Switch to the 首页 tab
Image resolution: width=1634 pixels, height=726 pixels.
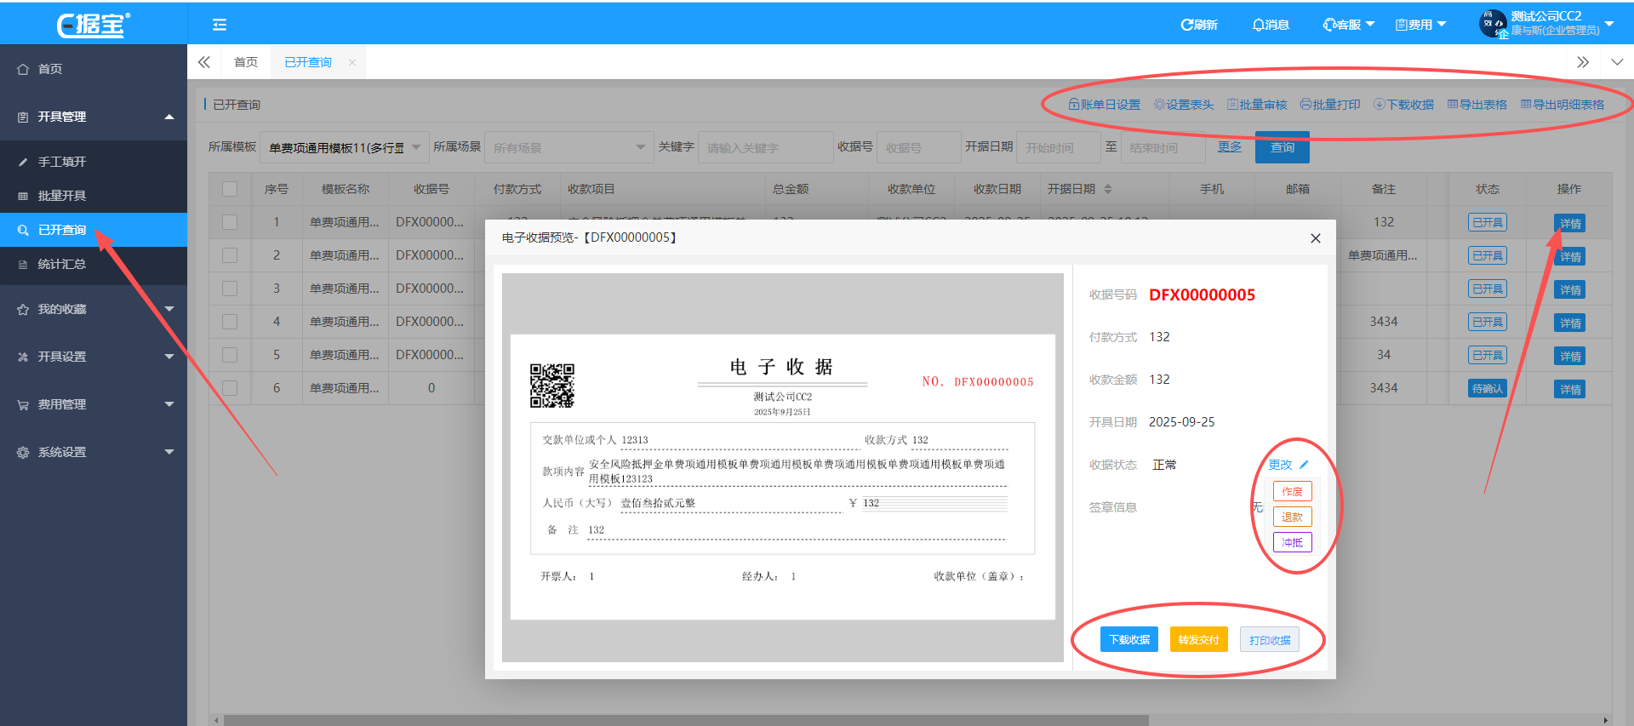[246, 62]
